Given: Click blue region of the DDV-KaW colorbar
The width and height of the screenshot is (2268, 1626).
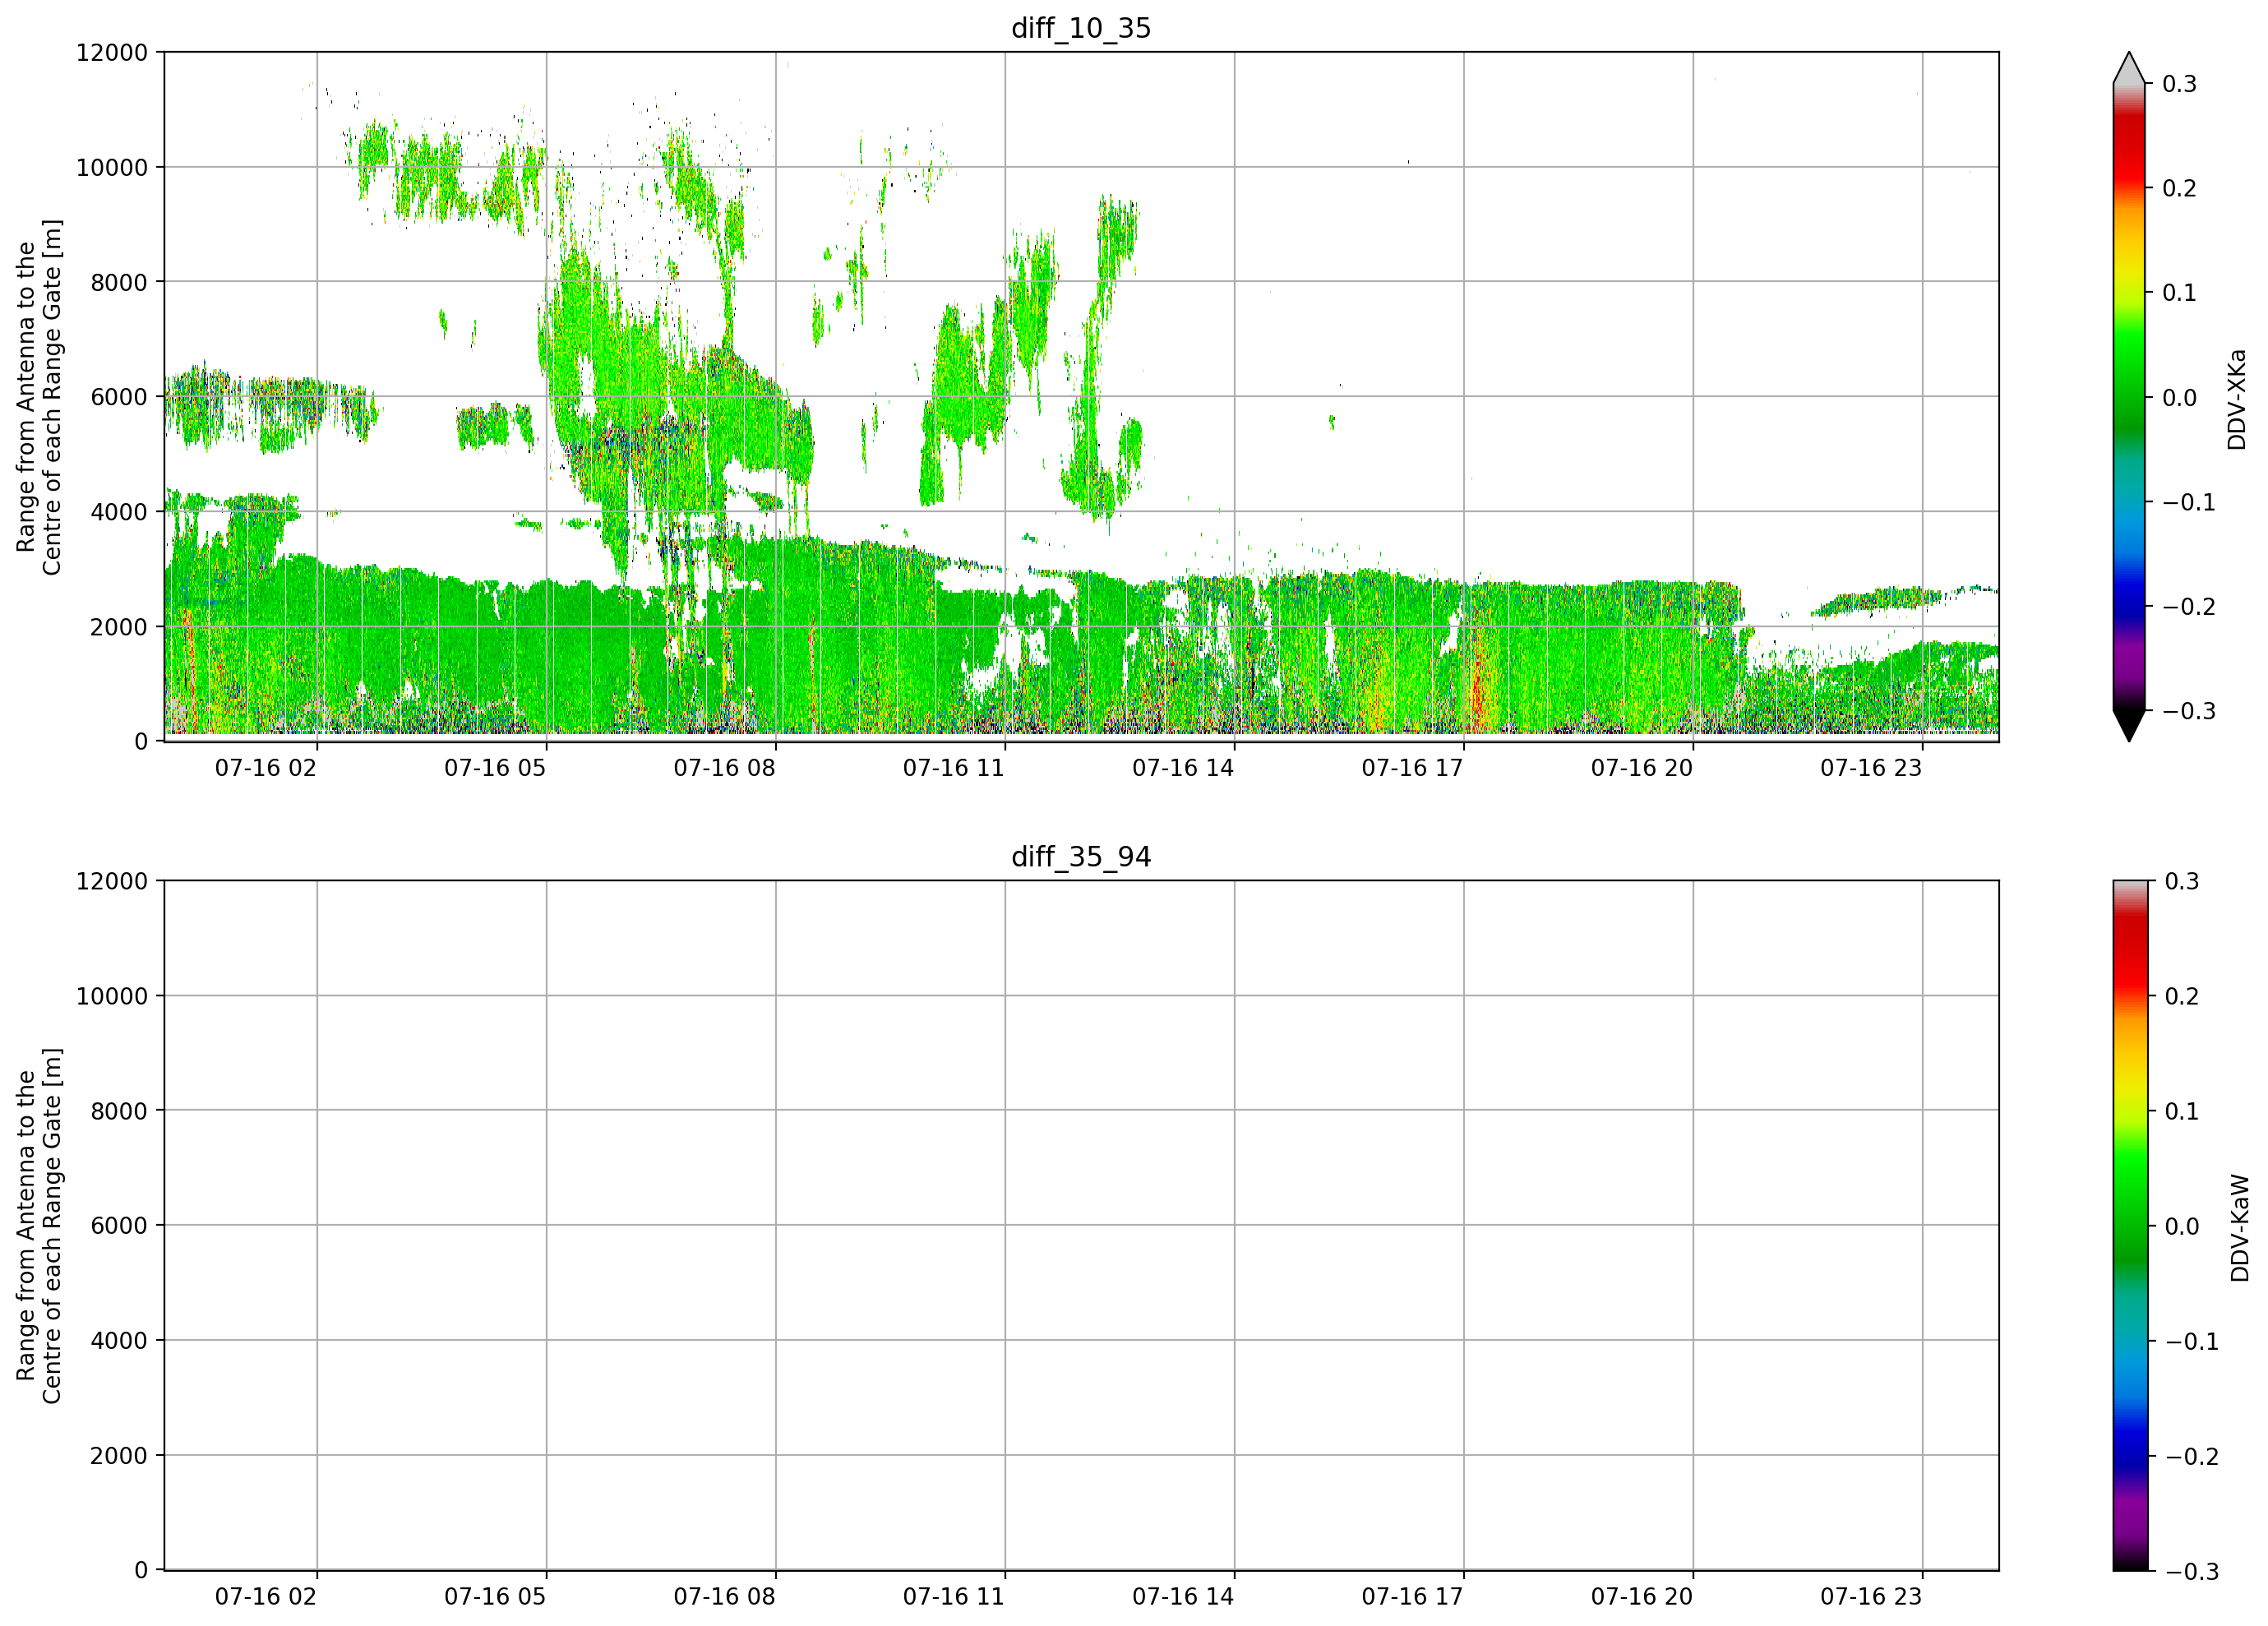Looking at the screenshot, I should 2129,1440.
